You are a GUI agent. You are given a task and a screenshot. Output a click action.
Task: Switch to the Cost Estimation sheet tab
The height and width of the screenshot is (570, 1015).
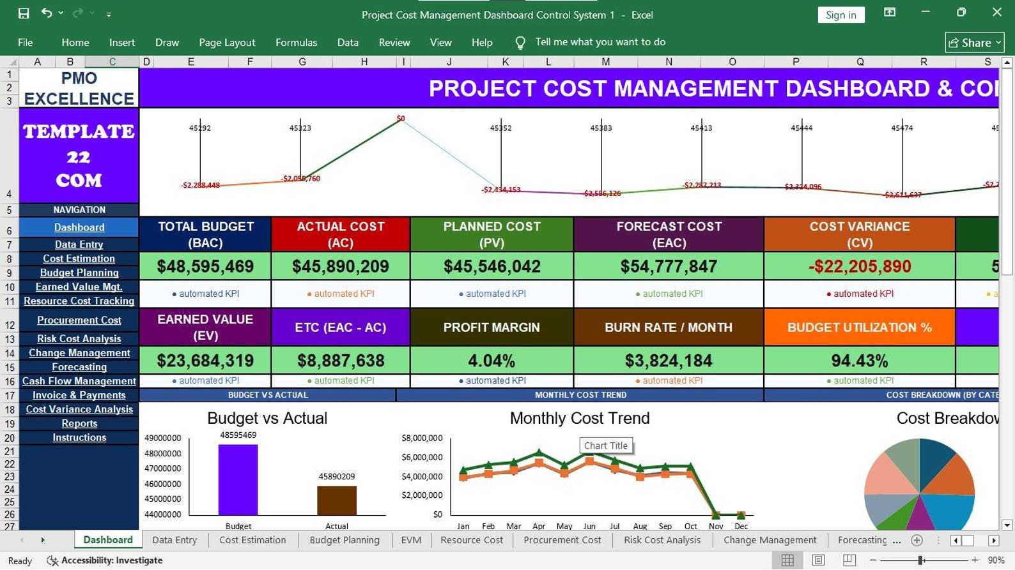click(252, 540)
